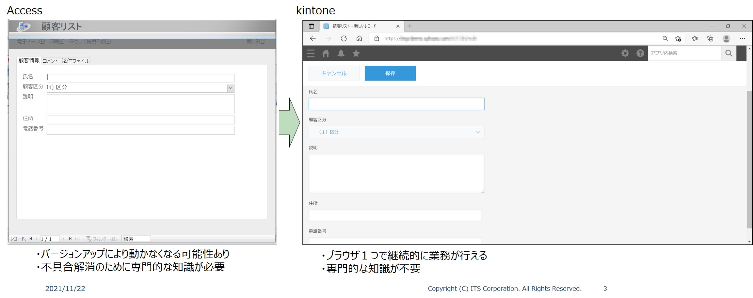The image size is (753, 298).
Task: Click 印刷(P) in Access form
Action: pyautogui.click(x=57, y=42)
